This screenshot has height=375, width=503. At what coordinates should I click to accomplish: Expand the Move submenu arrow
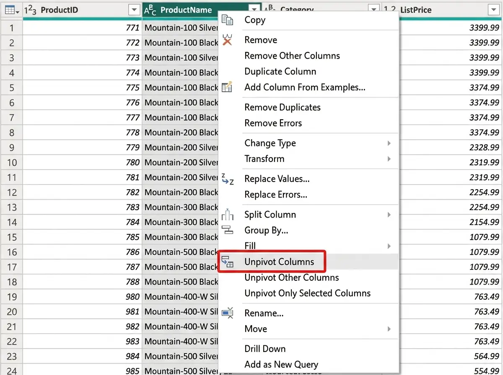click(x=389, y=329)
